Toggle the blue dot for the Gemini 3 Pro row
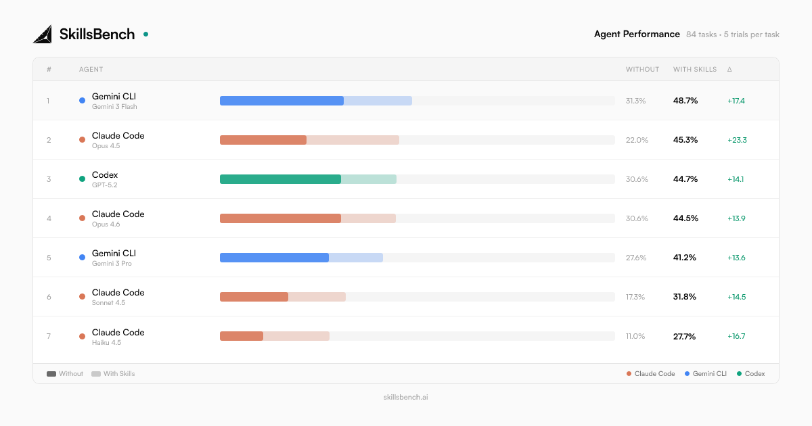812x426 pixels. [82, 257]
